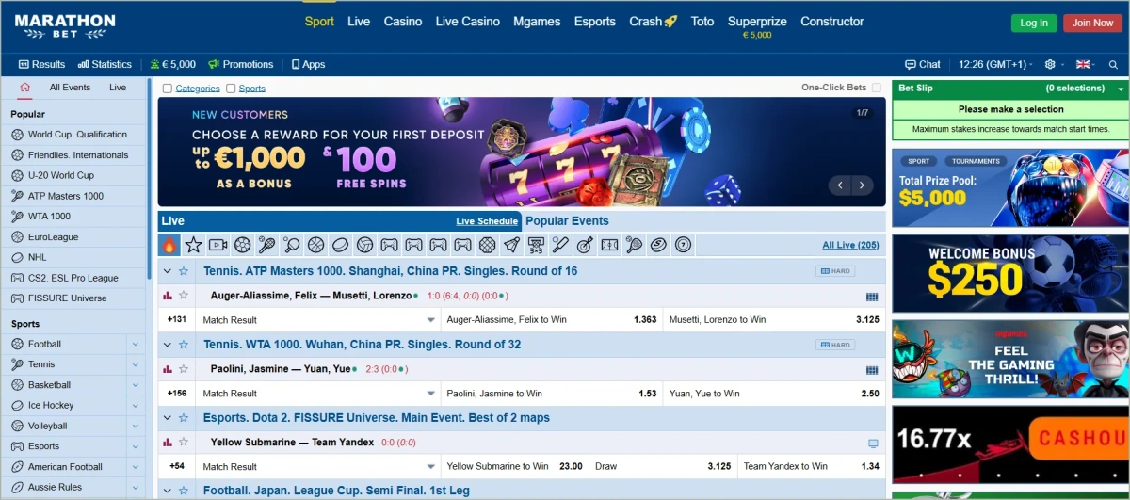1130x500 pixels.
Task: Click the home icon in the left sidebar
Action: pos(24,88)
